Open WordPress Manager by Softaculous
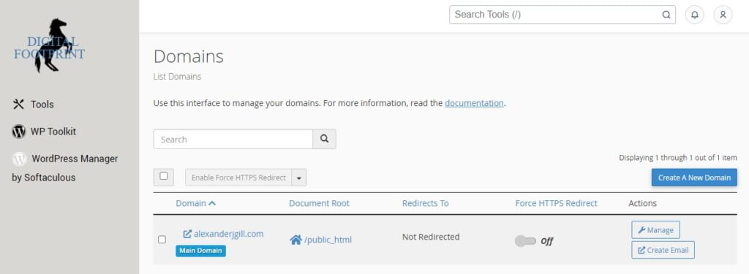 coord(65,167)
